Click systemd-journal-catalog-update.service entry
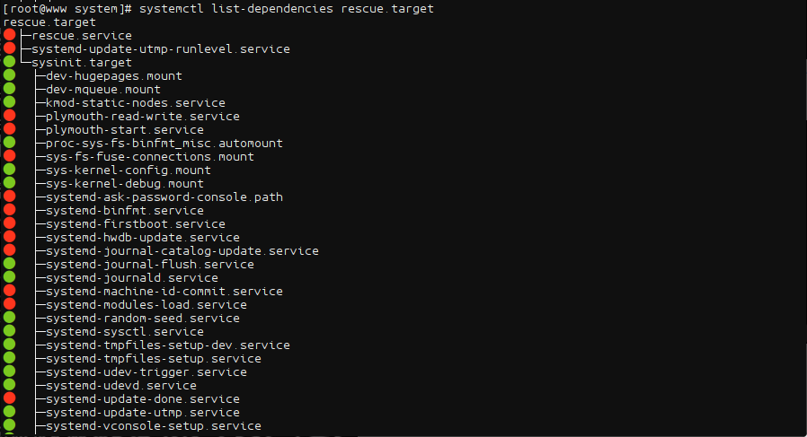Viewport: 807px width, 437px height. point(182,251)
